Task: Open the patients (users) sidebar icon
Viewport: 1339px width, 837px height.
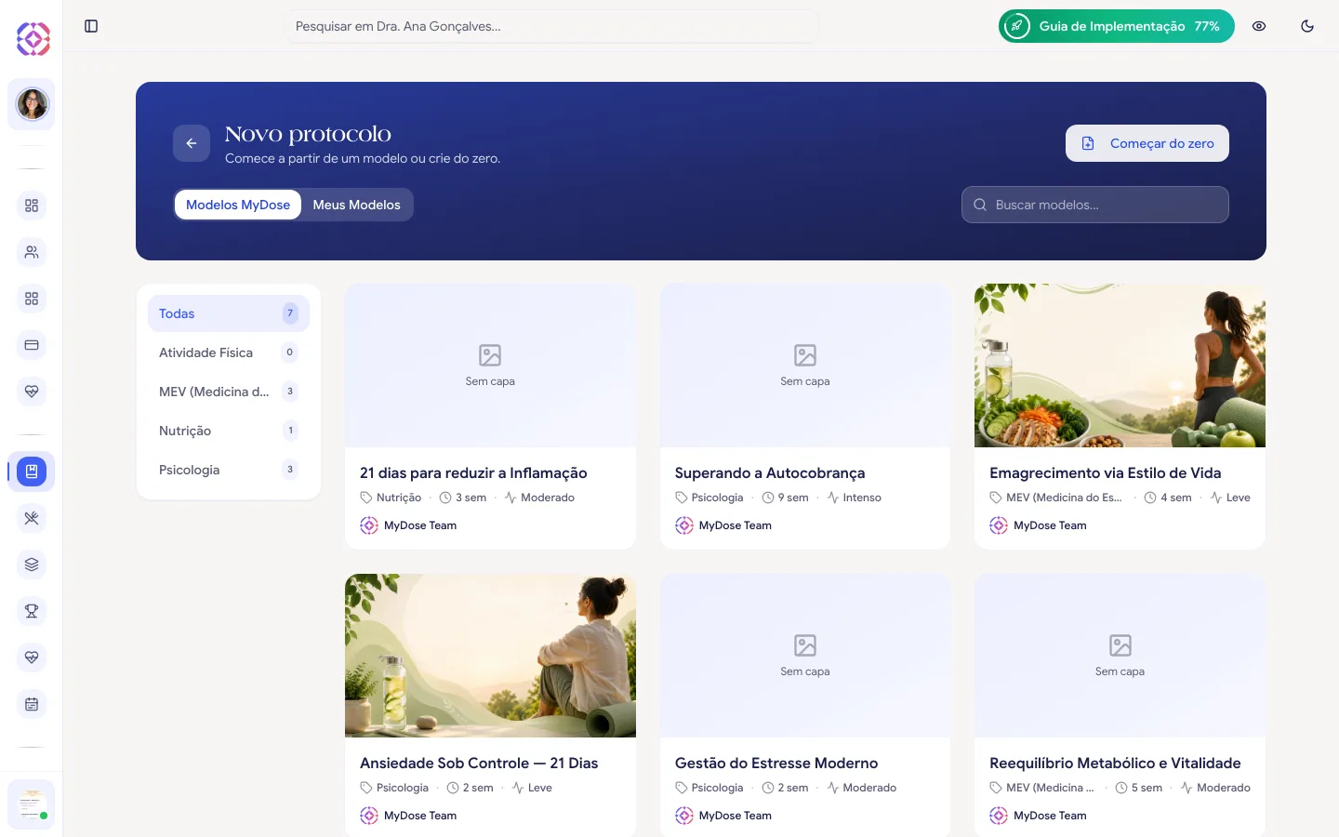Action: [32, 252]
